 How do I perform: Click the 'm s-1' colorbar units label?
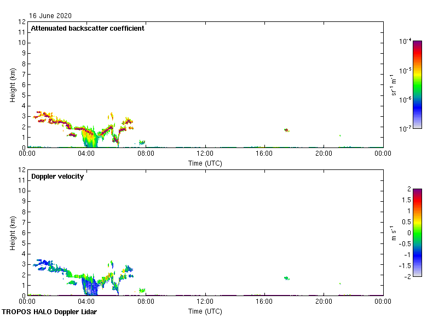click(x=394, y=232)
